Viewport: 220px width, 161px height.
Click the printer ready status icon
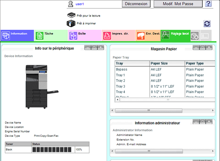point(71,23)
